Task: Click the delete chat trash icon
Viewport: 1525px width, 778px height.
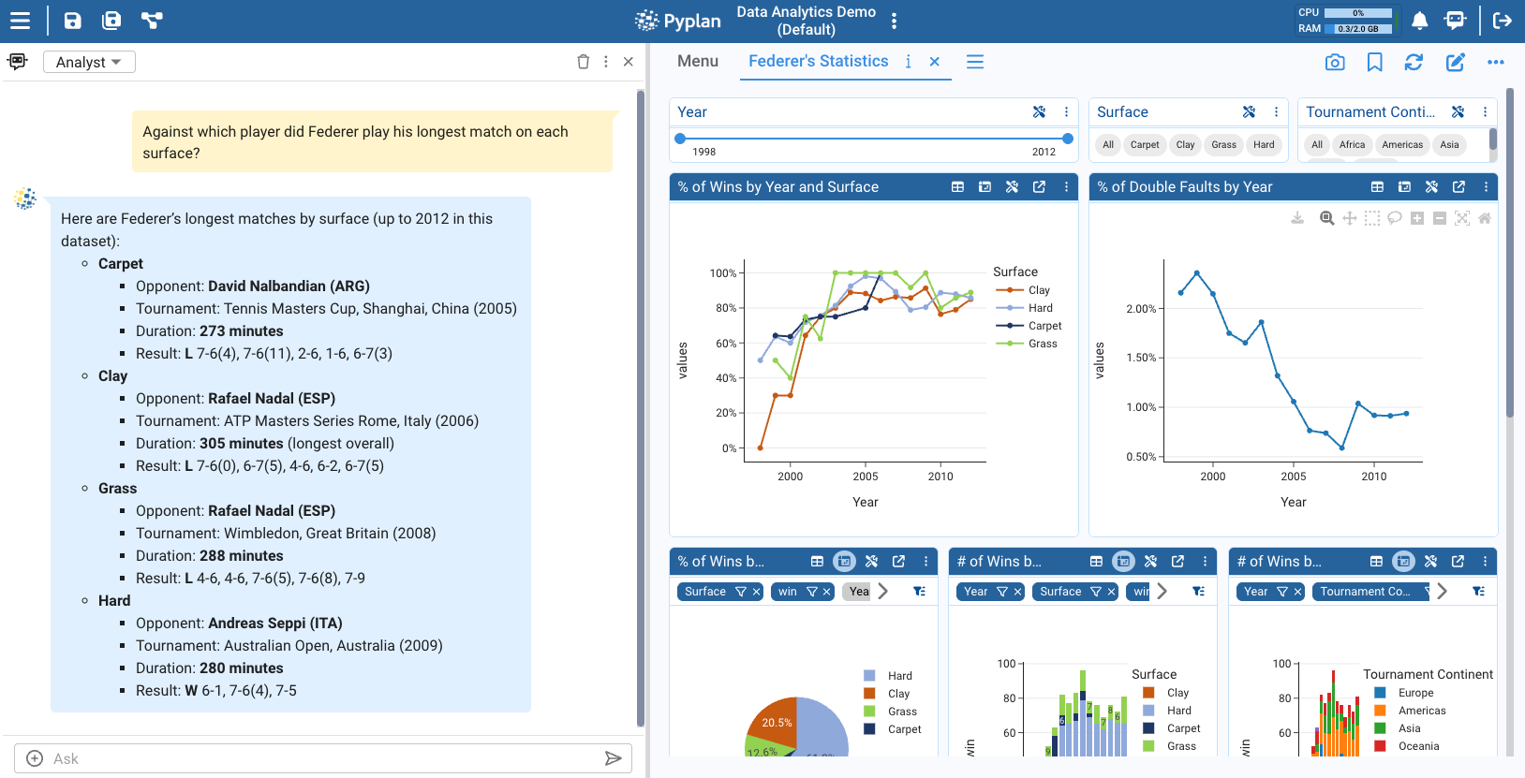Action: [583, 62]
